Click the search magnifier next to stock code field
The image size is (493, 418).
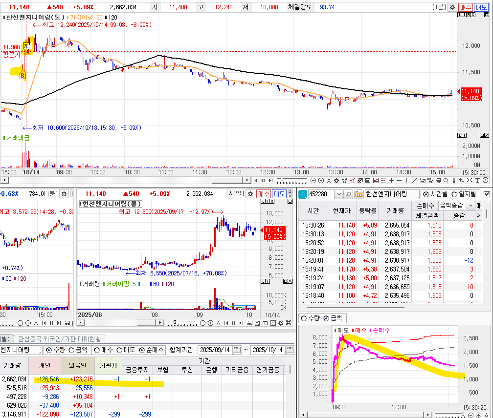[x=348, y=194]
